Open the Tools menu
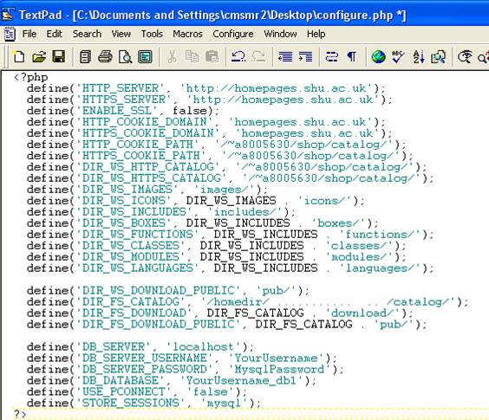 152,34
